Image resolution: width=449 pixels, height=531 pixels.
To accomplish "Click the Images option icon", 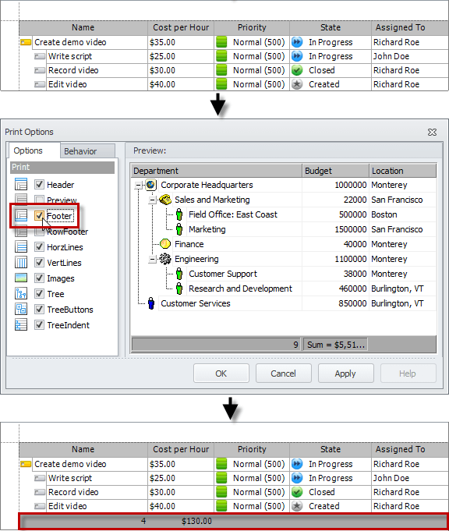I will tap(21, 278).
